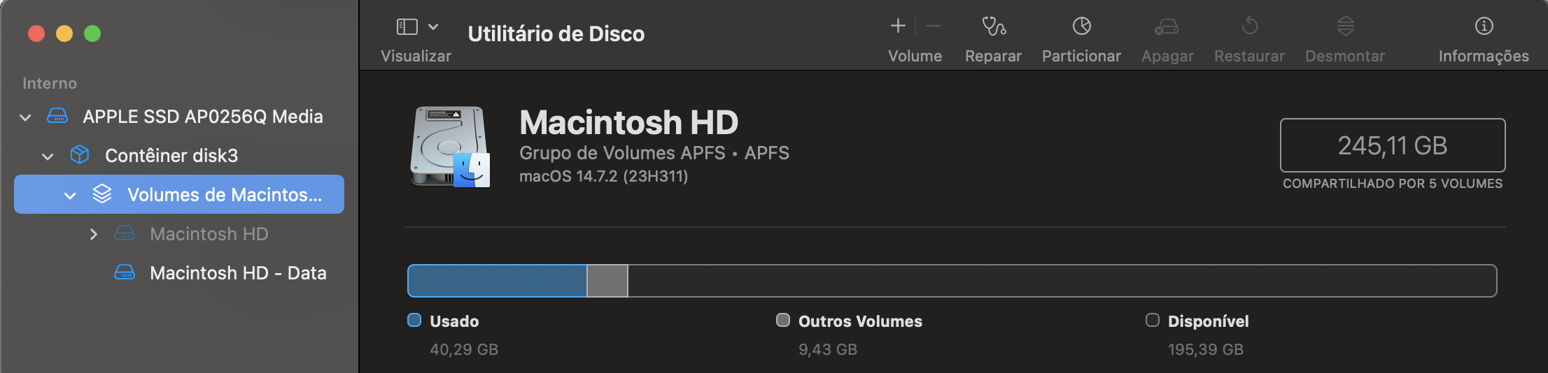Click the Usado blue legend swatch

pos(414,320)
